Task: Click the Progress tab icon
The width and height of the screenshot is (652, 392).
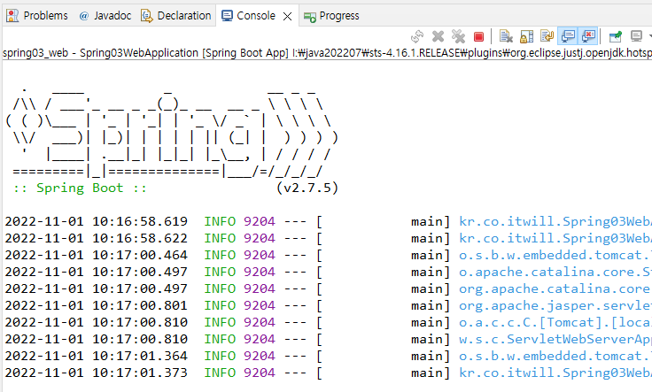Action: (310, 17)
